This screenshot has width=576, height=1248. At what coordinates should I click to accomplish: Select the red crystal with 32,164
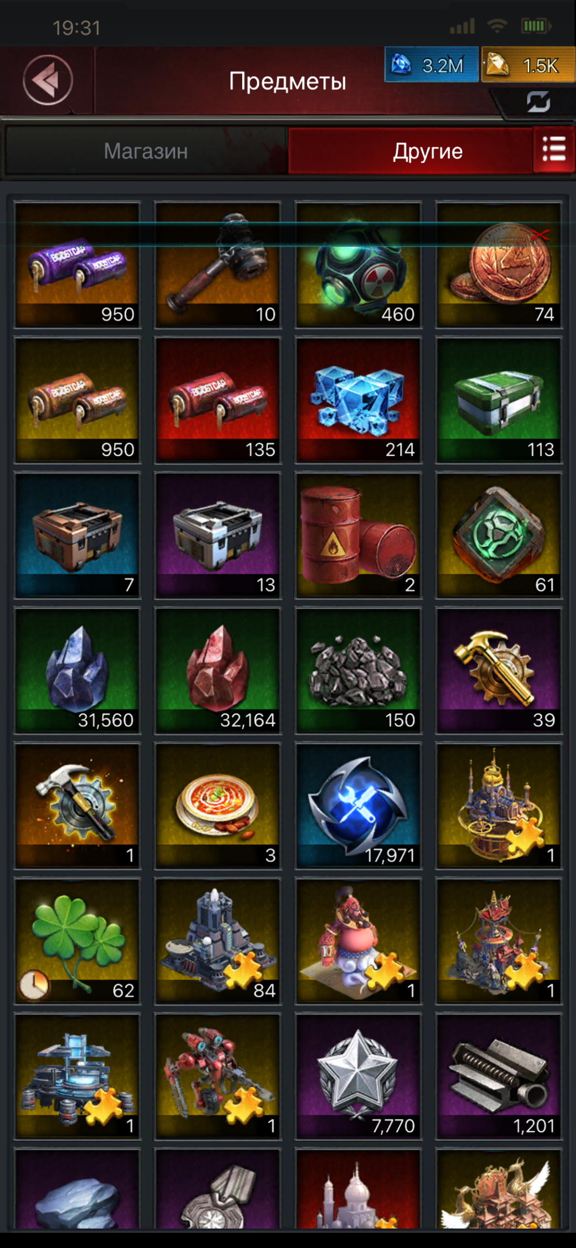(x=218, y=671)
